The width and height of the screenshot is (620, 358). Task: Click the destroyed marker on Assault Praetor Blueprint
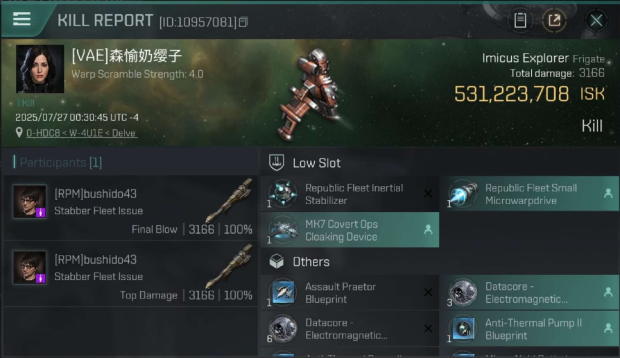[428, 293]
